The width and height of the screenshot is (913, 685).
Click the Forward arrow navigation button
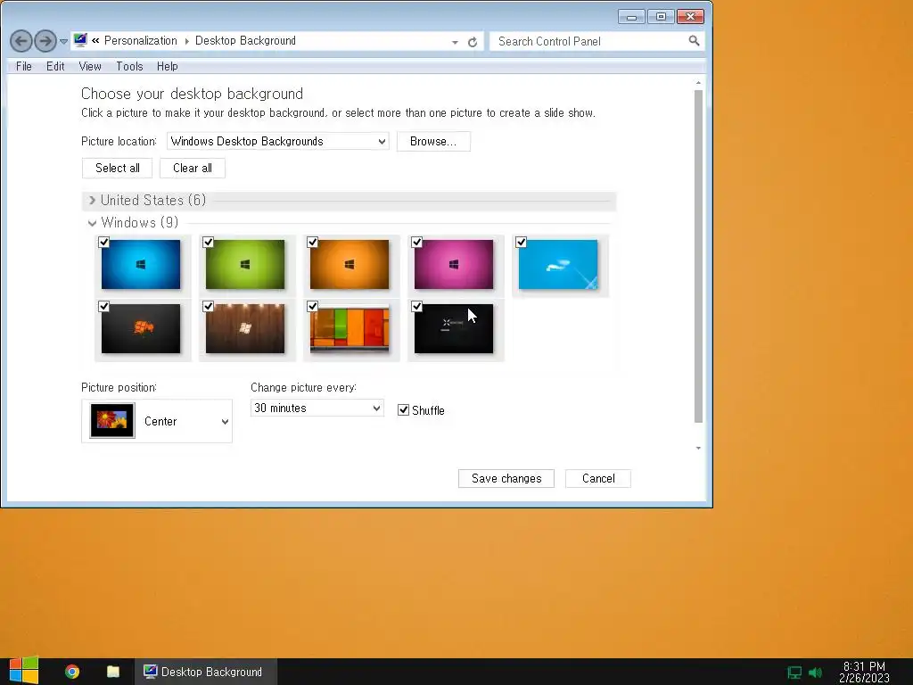tap(45, 41)
